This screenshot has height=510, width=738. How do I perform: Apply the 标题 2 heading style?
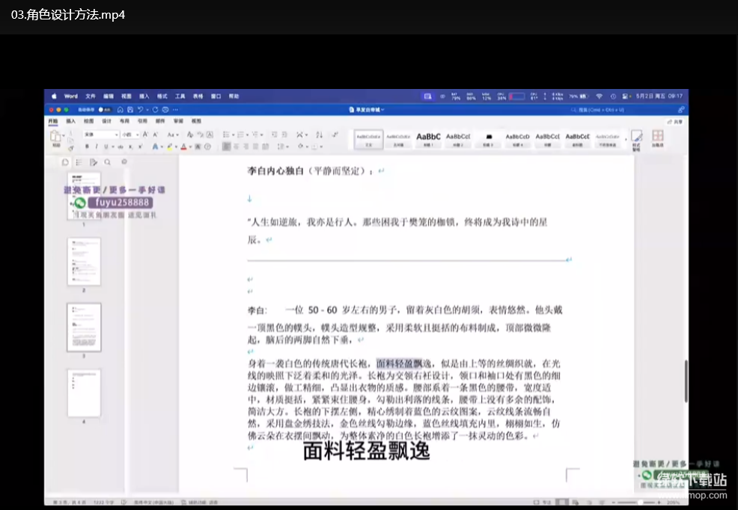tap(458, 139)
